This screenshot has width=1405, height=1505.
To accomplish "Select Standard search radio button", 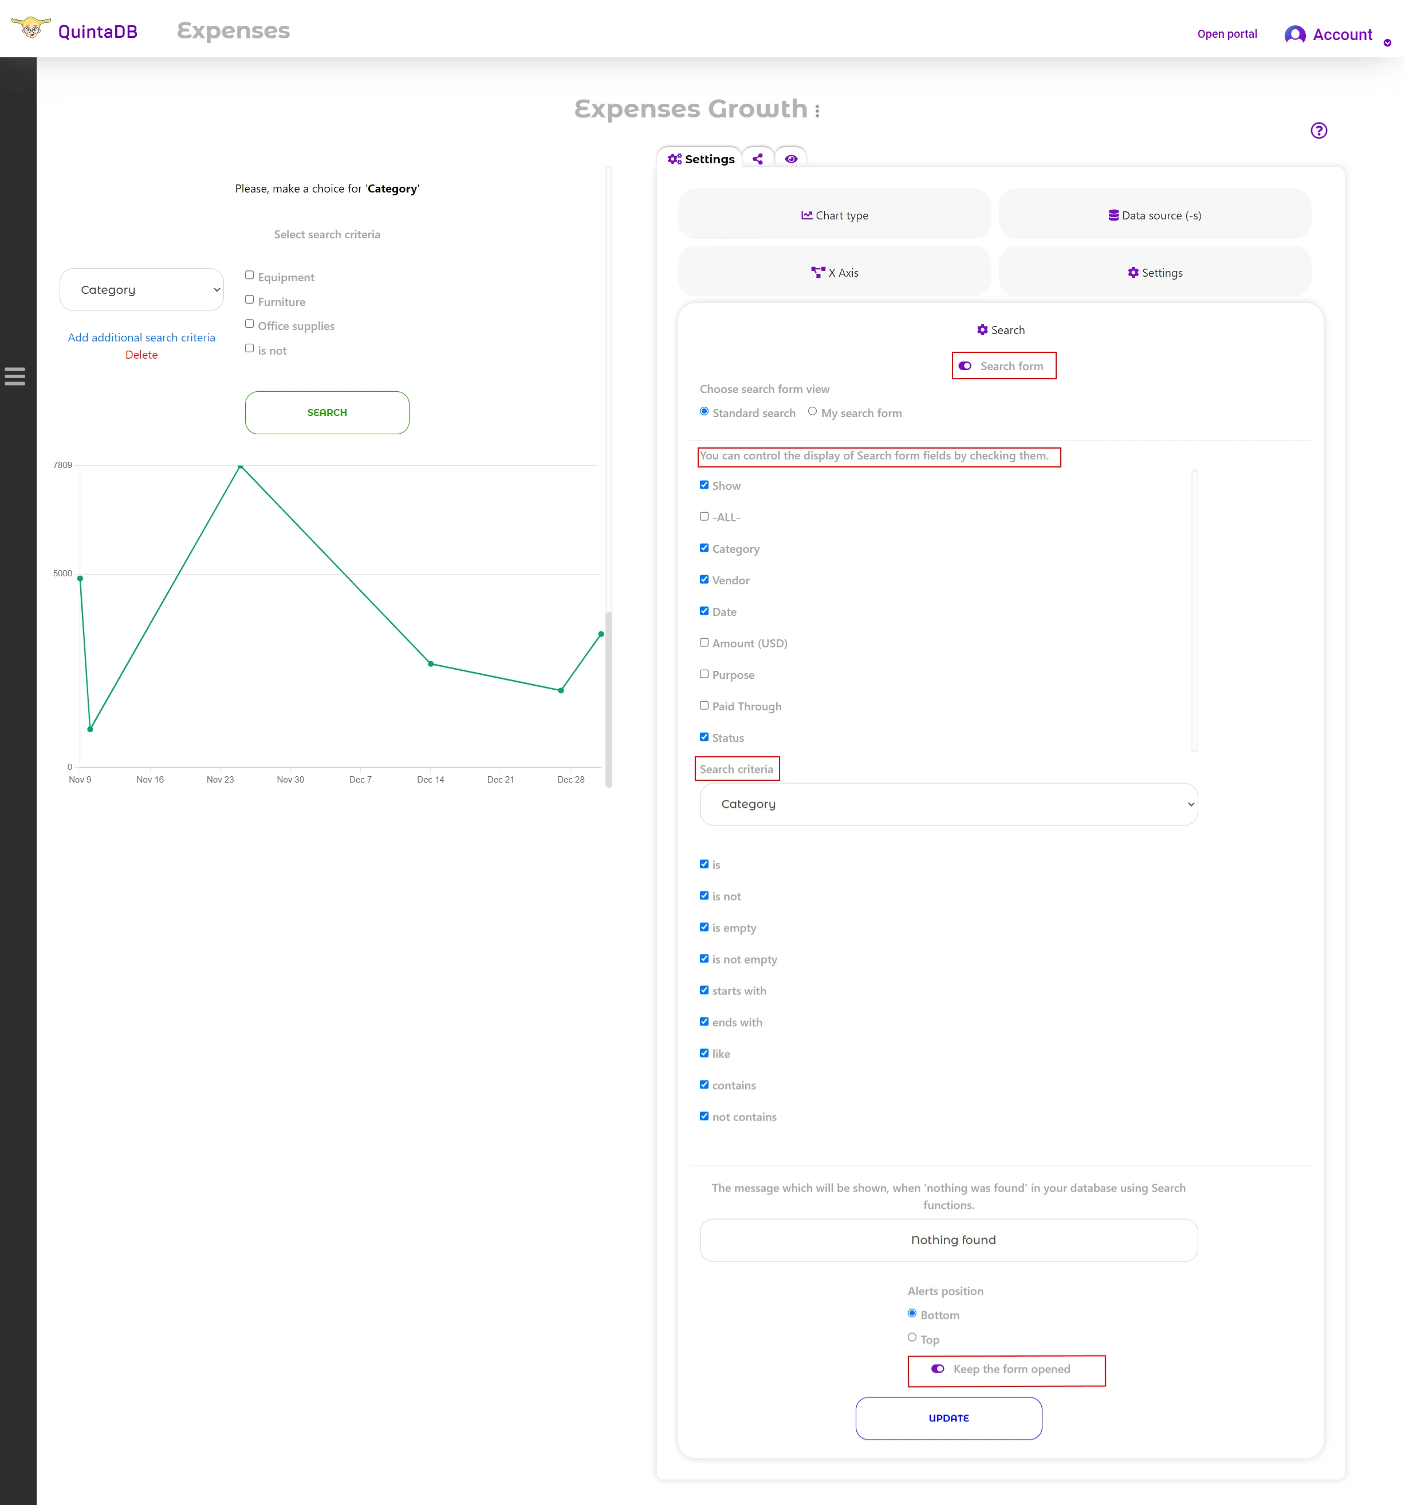I will (x=704, y=412).
